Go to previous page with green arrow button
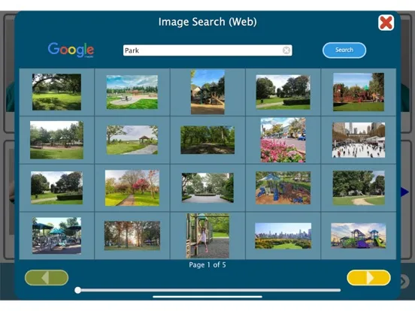 click(x=47, y=278)
